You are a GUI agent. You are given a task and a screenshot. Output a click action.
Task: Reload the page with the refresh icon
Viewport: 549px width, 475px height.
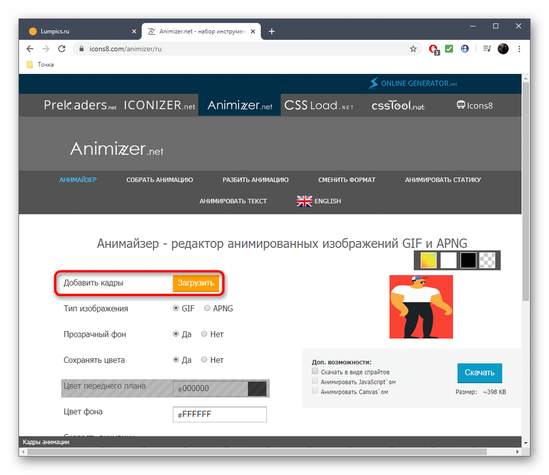click(62, 49)
